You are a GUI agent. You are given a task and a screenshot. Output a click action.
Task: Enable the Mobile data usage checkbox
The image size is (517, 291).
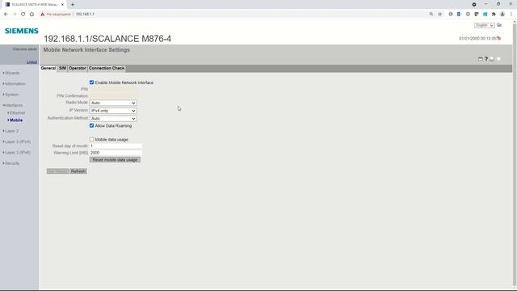tap(91, 139)
